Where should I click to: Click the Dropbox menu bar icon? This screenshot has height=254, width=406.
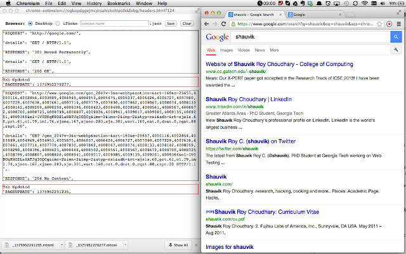pos(310,3)
